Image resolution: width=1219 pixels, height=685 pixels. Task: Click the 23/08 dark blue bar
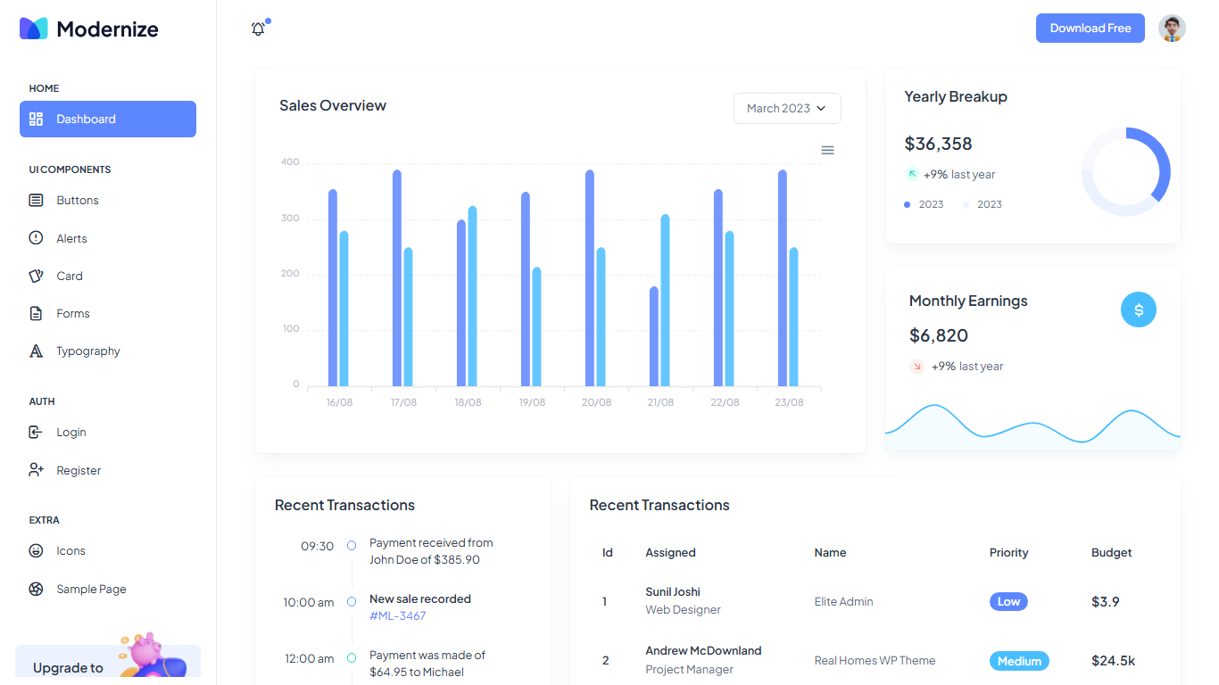(783, 277)
